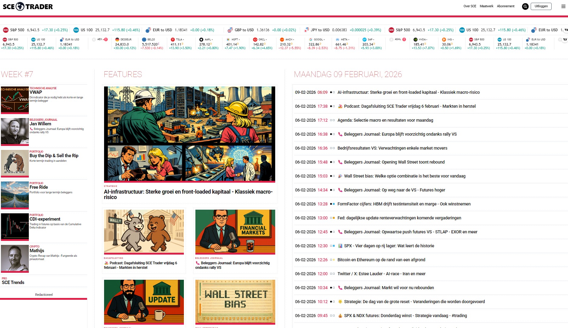Screen dimensions: 568x328
Task: Click the 'MAANDAG 09 FEBRUARI, 2026' heading
Action: click(x=348, y=74)
